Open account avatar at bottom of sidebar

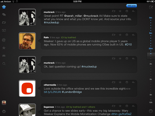point(4,103)
